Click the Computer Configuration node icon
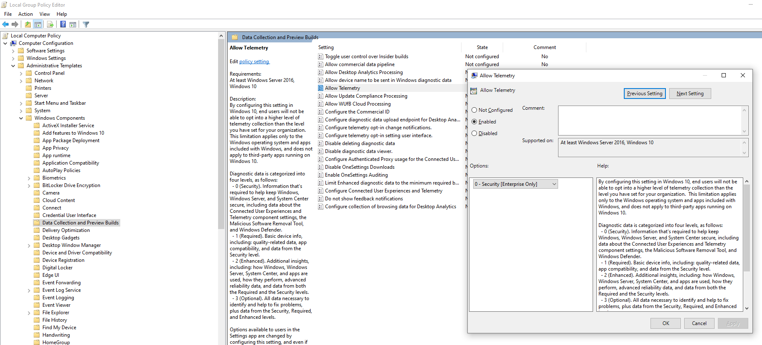Viewport: 762px width, 345px height. point(13,43)
